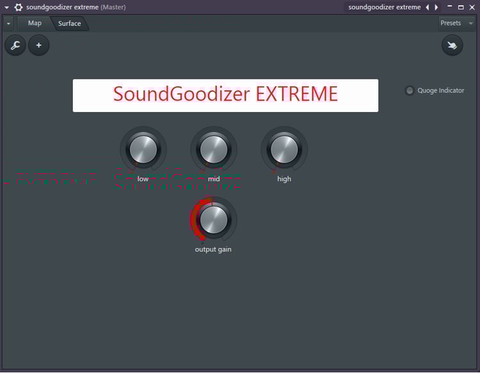Select next preset with right arrow
The width and height of the screenshot is (480, 373).
pyautogui.click(x=436, y=7)
